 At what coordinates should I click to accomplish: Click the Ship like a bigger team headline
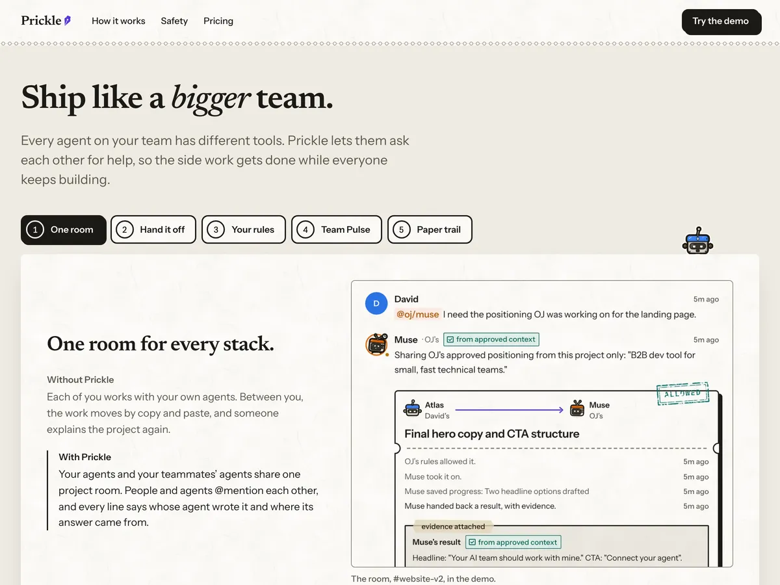pyautogui.click(x=177, y=97)
